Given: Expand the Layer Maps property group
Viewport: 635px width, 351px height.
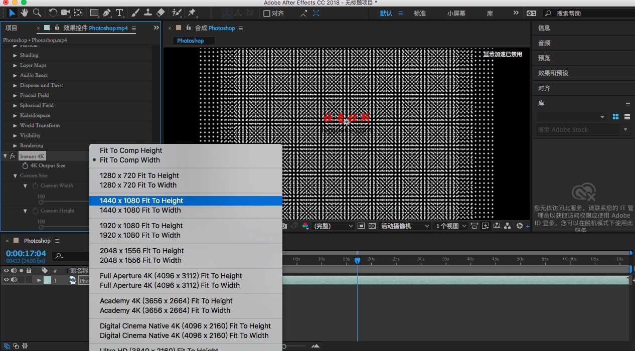Looking at the screenshot, I should [15, 65].
